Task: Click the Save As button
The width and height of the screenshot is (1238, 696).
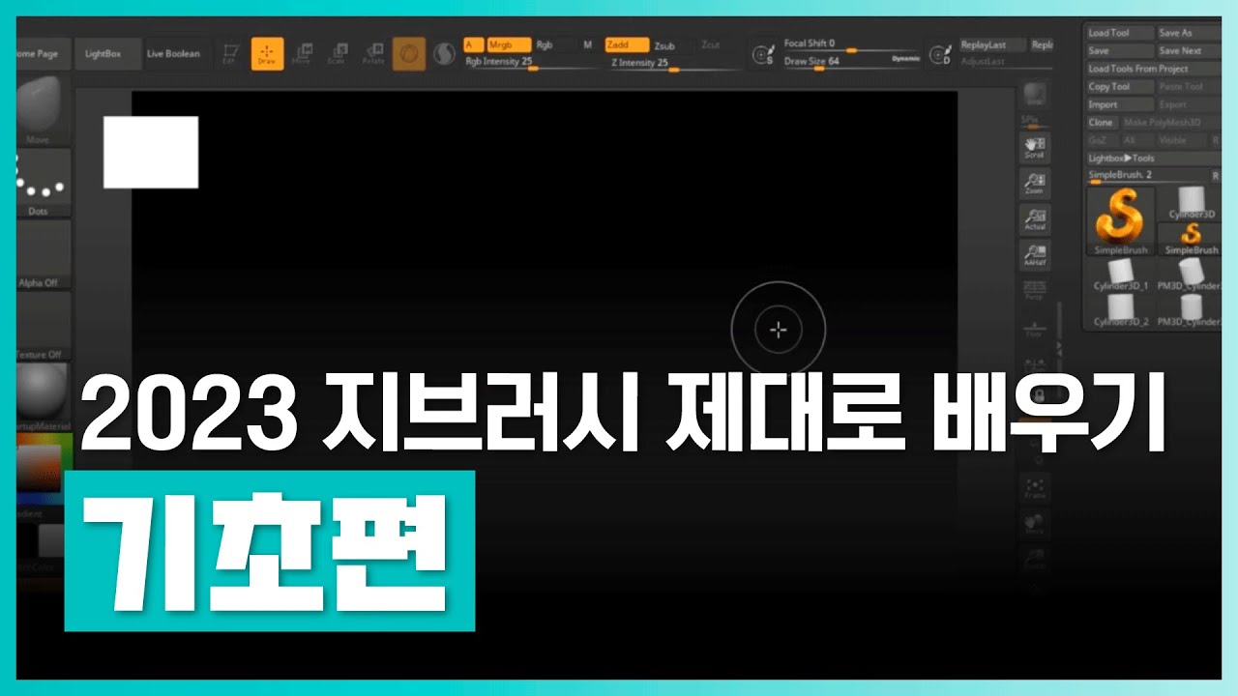Action: point(1189,33)
